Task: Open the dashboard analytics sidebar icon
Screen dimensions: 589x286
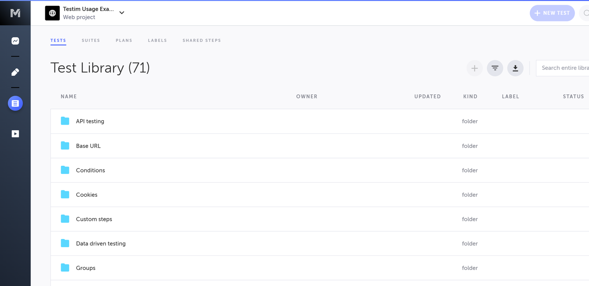Action: (15, 41)
